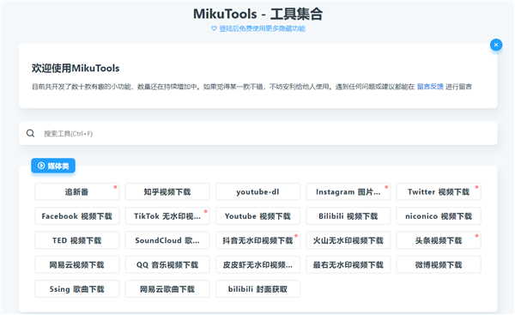The width and height of the screenshot is (515, 315).
Task: Open the 抖音无水印视频下载 tool
Action: point(257,240)
